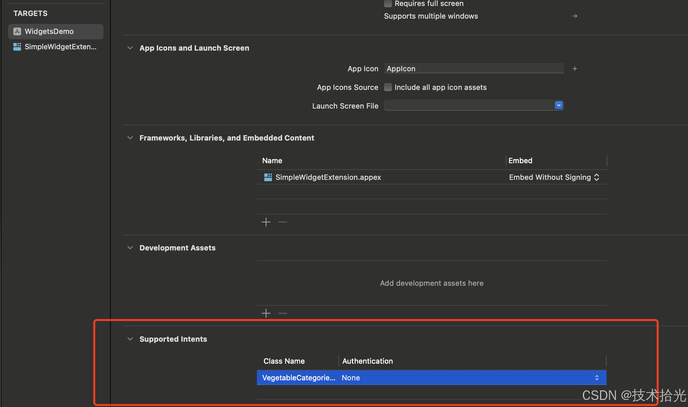Remove development asset with minus button
The height and width of the screenshot is (407, 688).
tap(283, 313)
